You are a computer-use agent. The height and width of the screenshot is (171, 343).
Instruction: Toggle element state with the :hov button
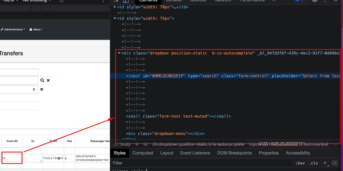click(x=300, y=163)
